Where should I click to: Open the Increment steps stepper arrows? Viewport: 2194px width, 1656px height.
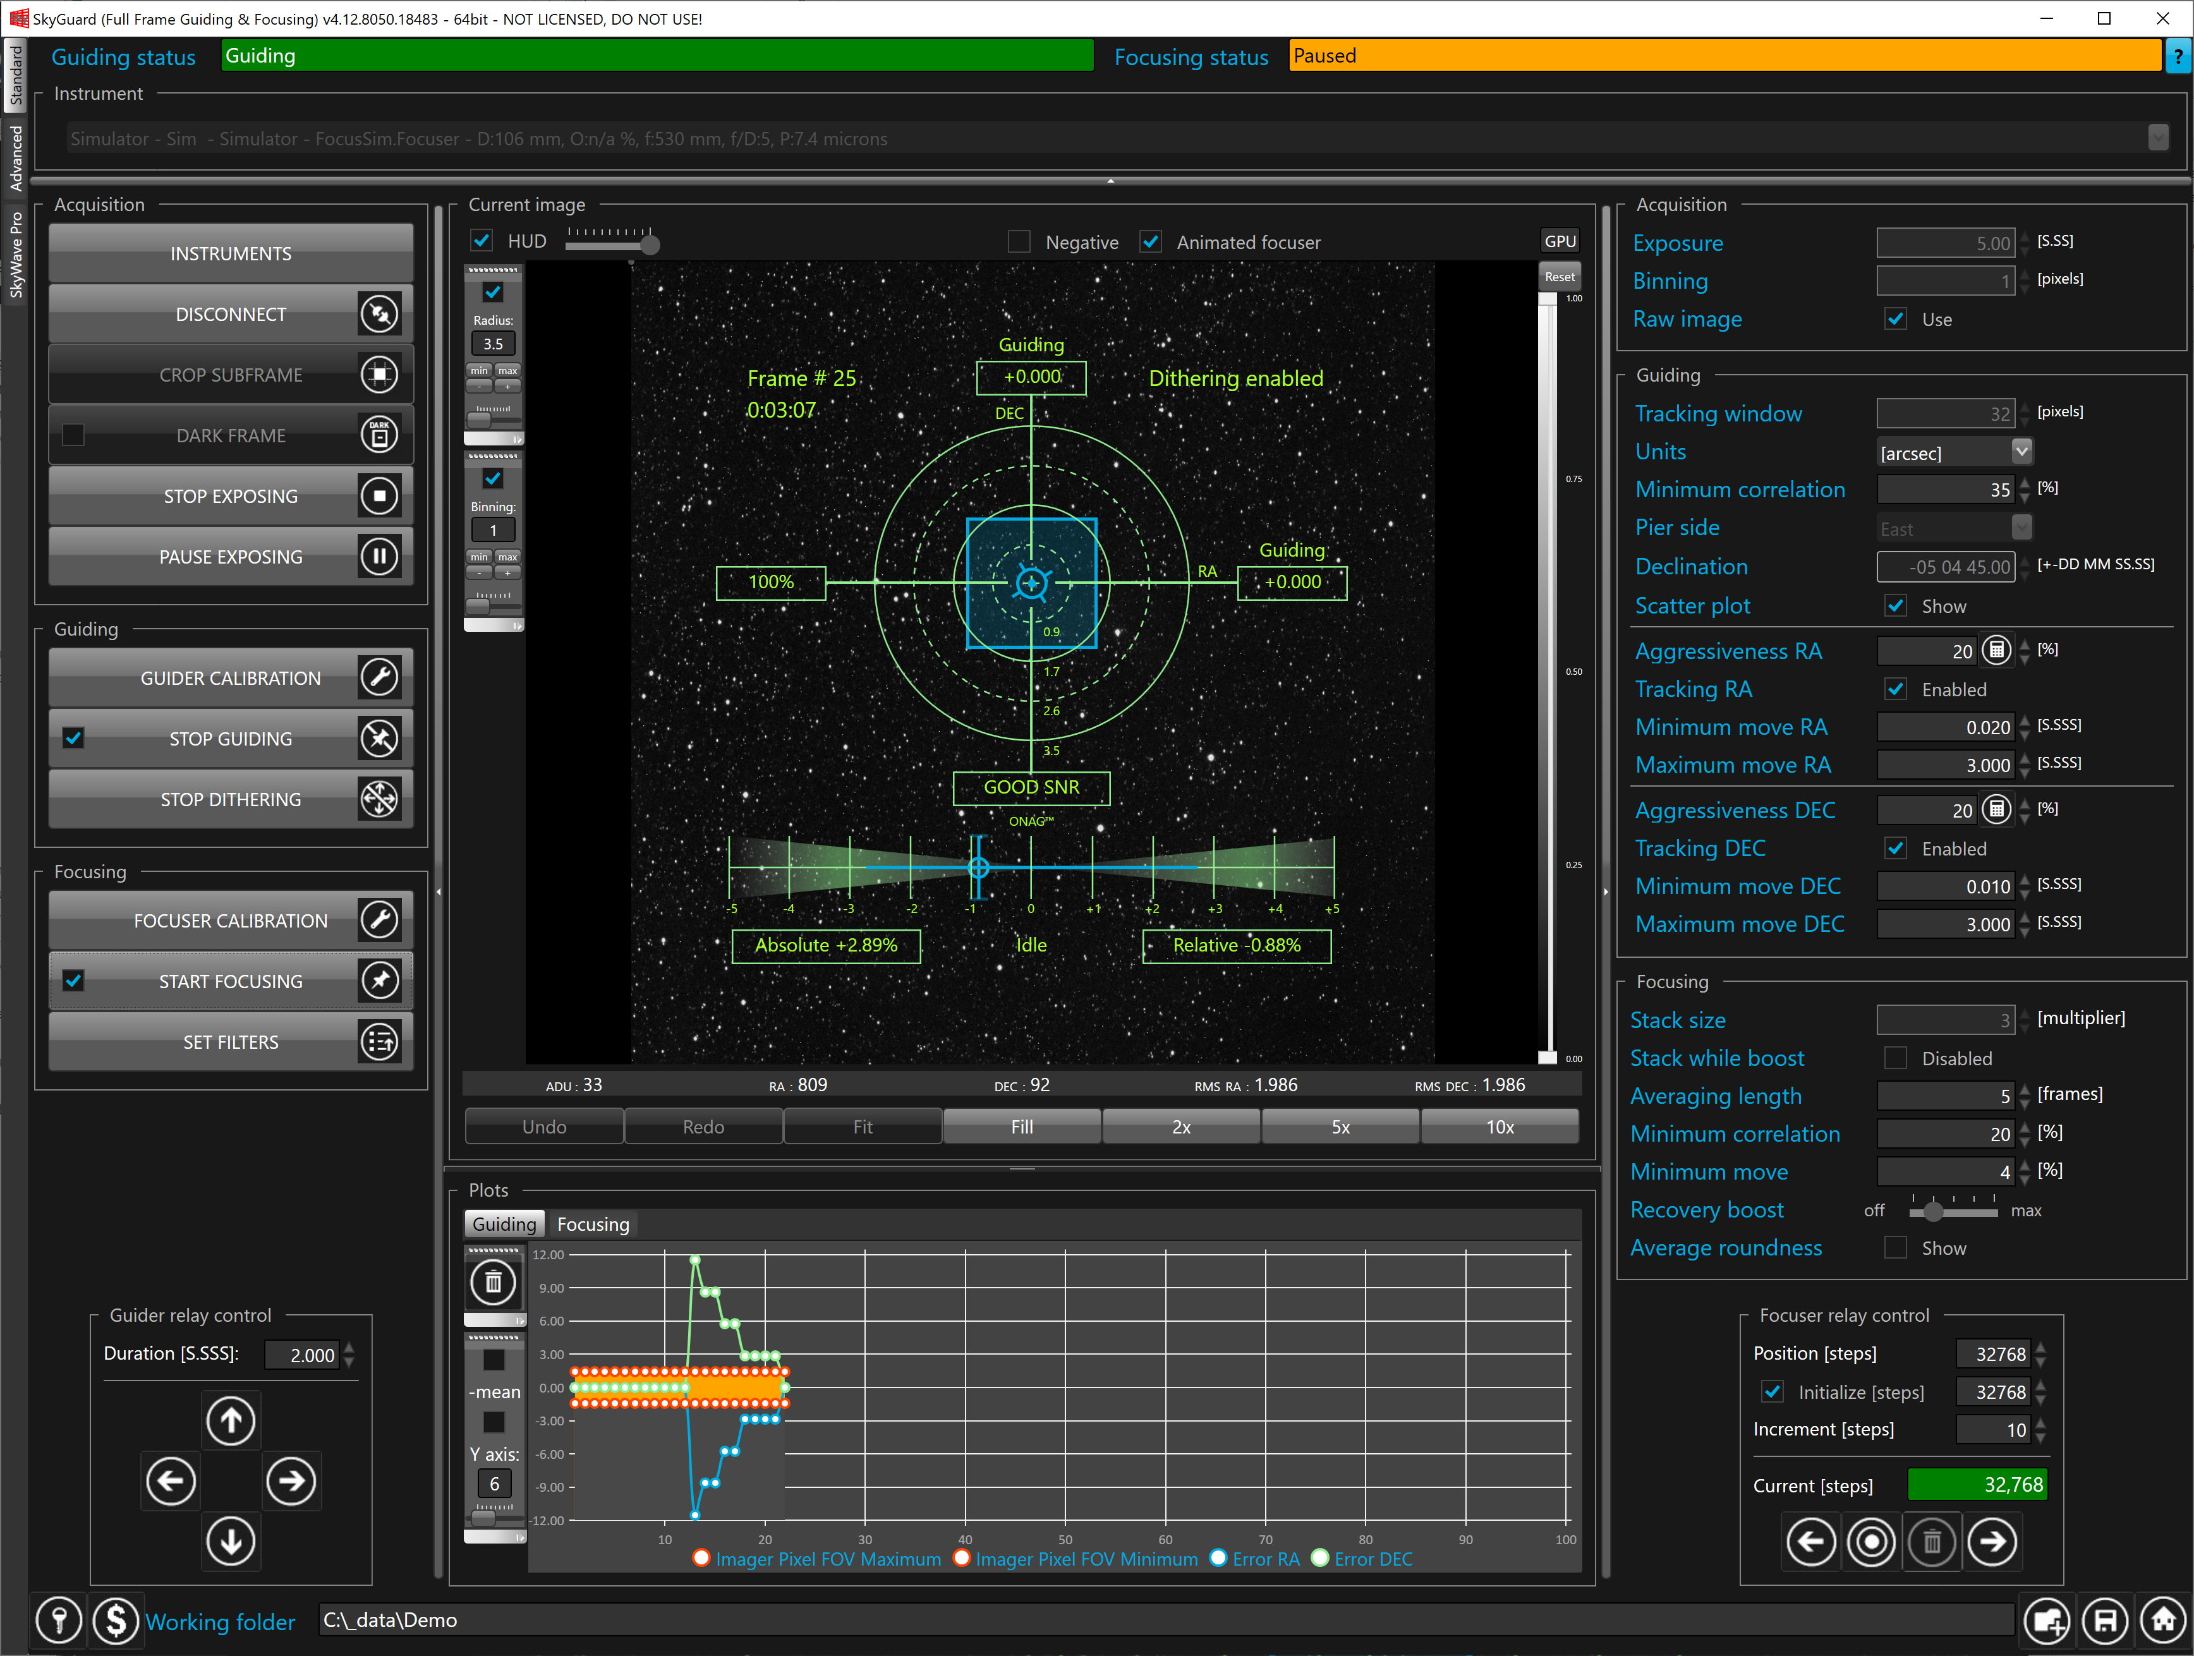tap(2040, 1430)
